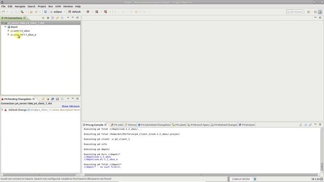Open the P4 Connections view menu arrow
324x182 pixels.
[68, 18]
